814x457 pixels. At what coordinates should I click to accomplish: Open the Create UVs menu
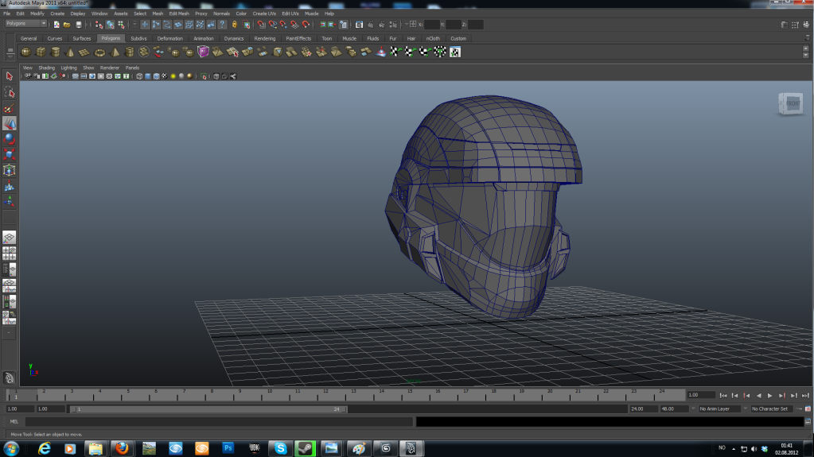coord(264,14)
